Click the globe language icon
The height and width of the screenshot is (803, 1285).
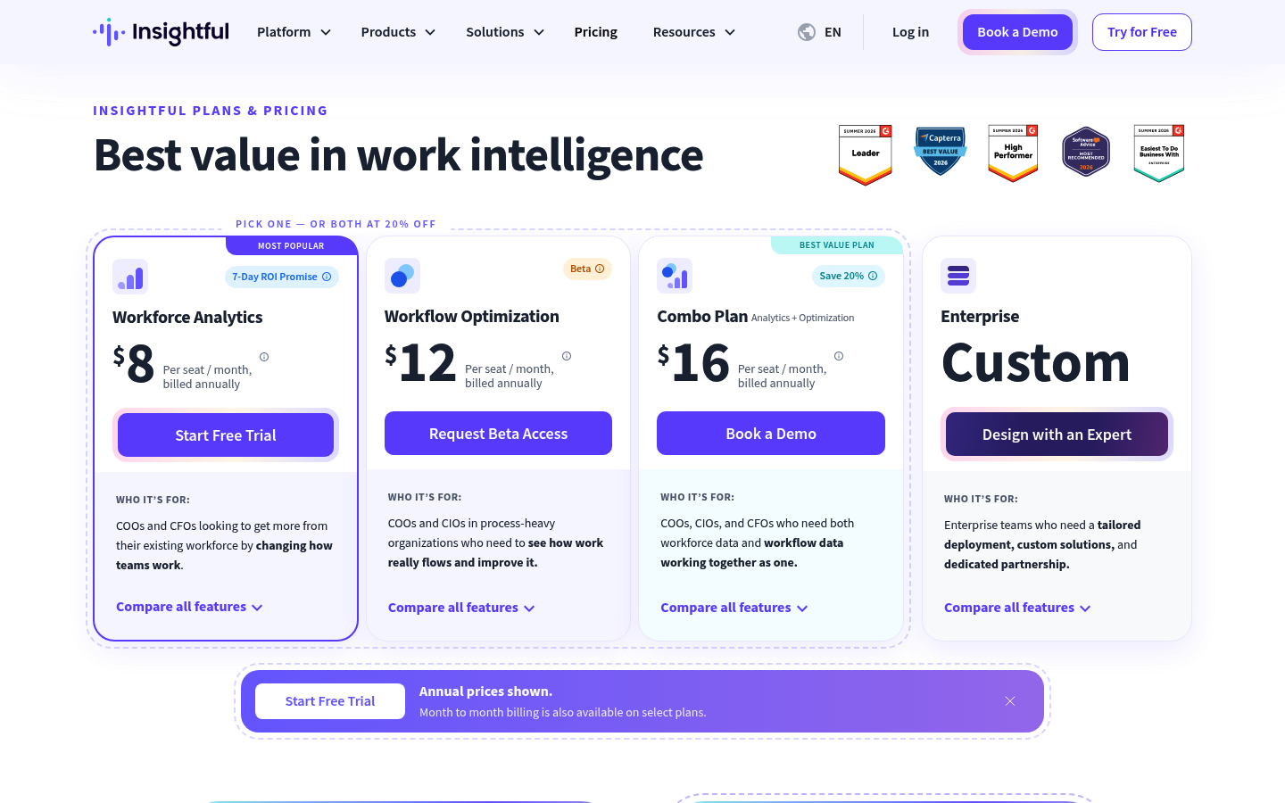point(807,32)
